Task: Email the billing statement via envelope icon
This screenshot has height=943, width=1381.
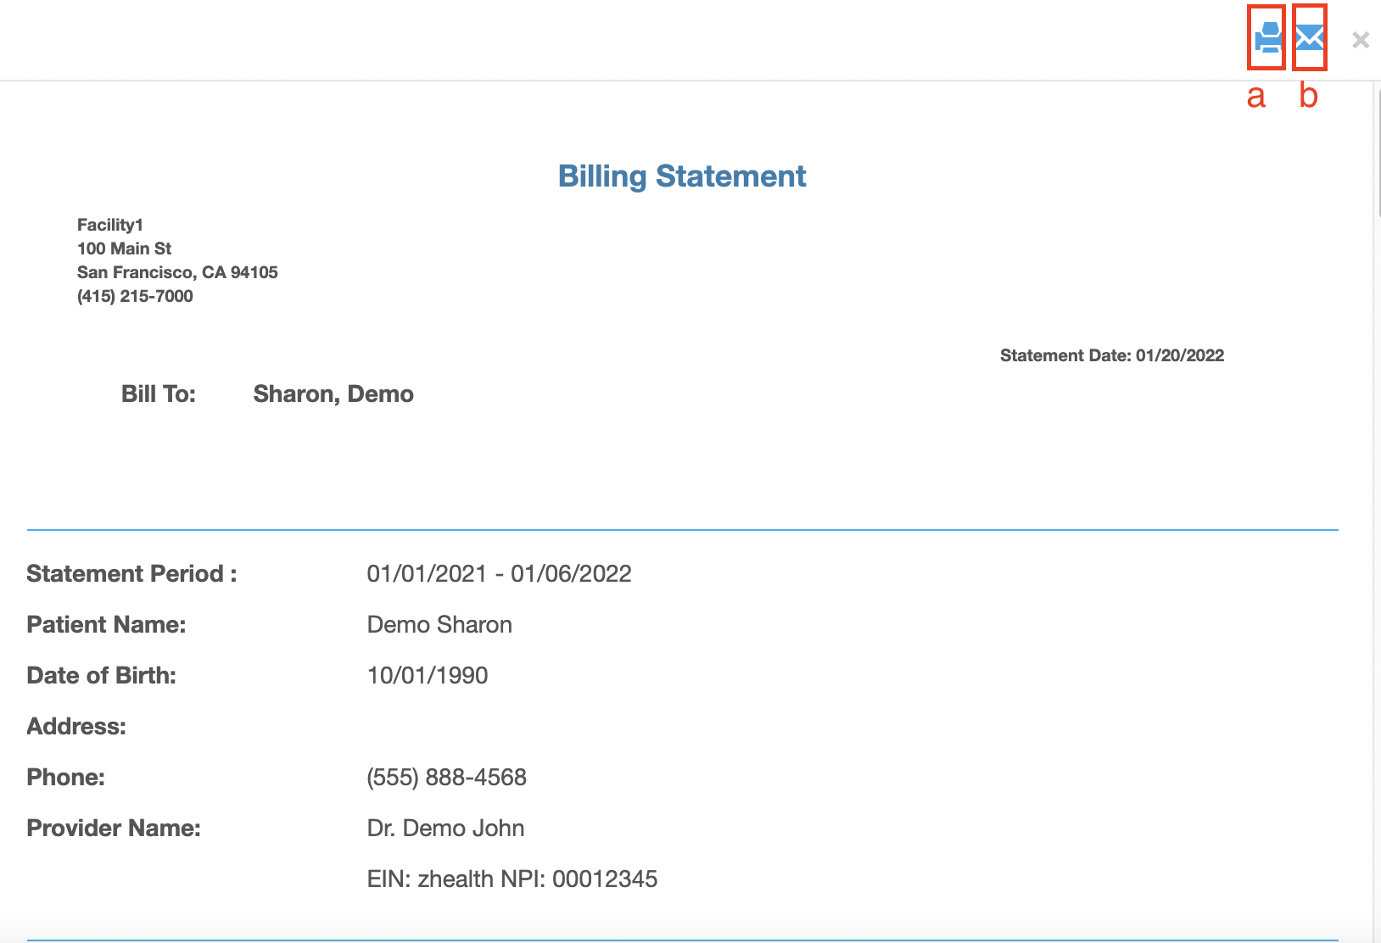Action: [x=1310, y=38]
